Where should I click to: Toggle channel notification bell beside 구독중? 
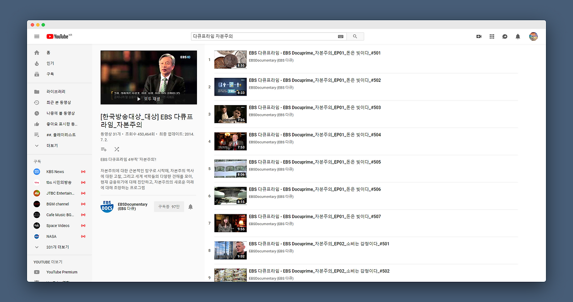pos(190,207)
